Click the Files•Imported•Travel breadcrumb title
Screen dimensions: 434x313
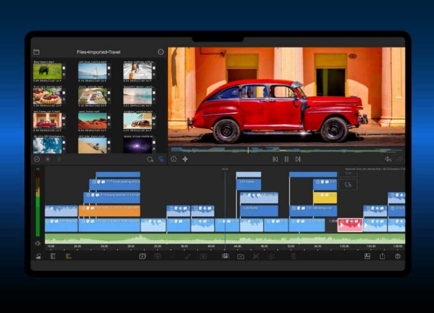(98, 52)
